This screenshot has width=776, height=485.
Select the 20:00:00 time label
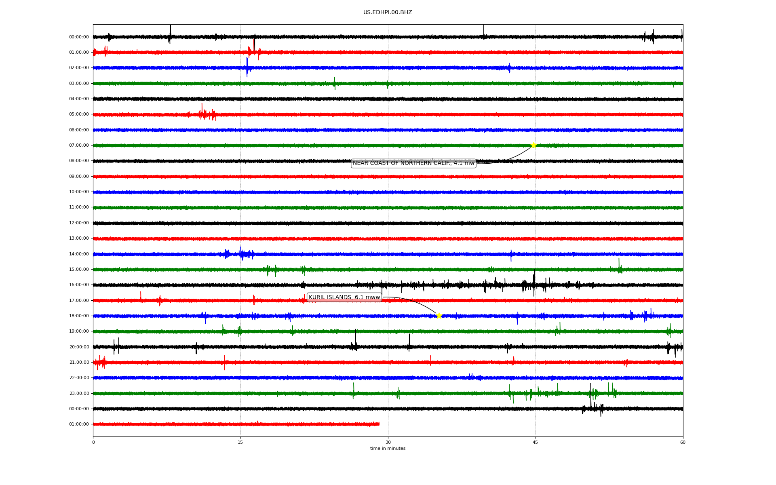point(79,347)
